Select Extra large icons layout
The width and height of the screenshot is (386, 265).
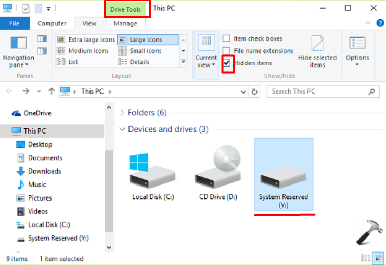[x=86, y=39]
